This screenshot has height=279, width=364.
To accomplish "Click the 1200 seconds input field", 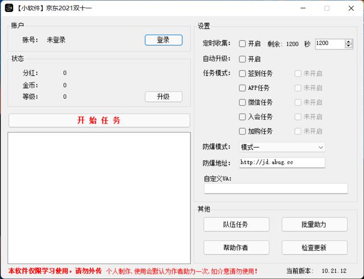I will [x=330, y=44].
